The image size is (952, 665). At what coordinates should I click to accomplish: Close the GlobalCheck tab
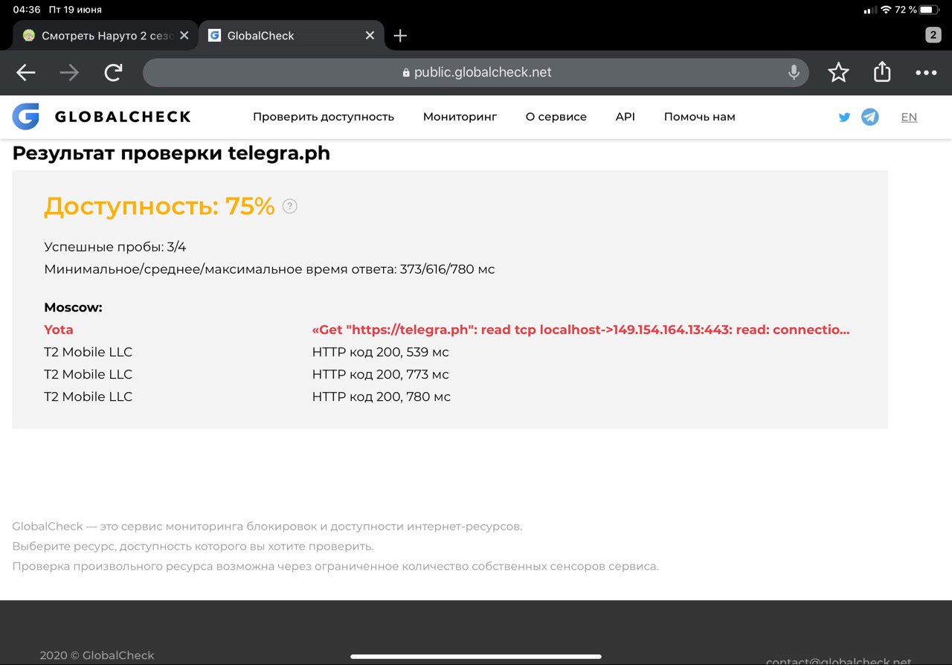tap(370, 35)
